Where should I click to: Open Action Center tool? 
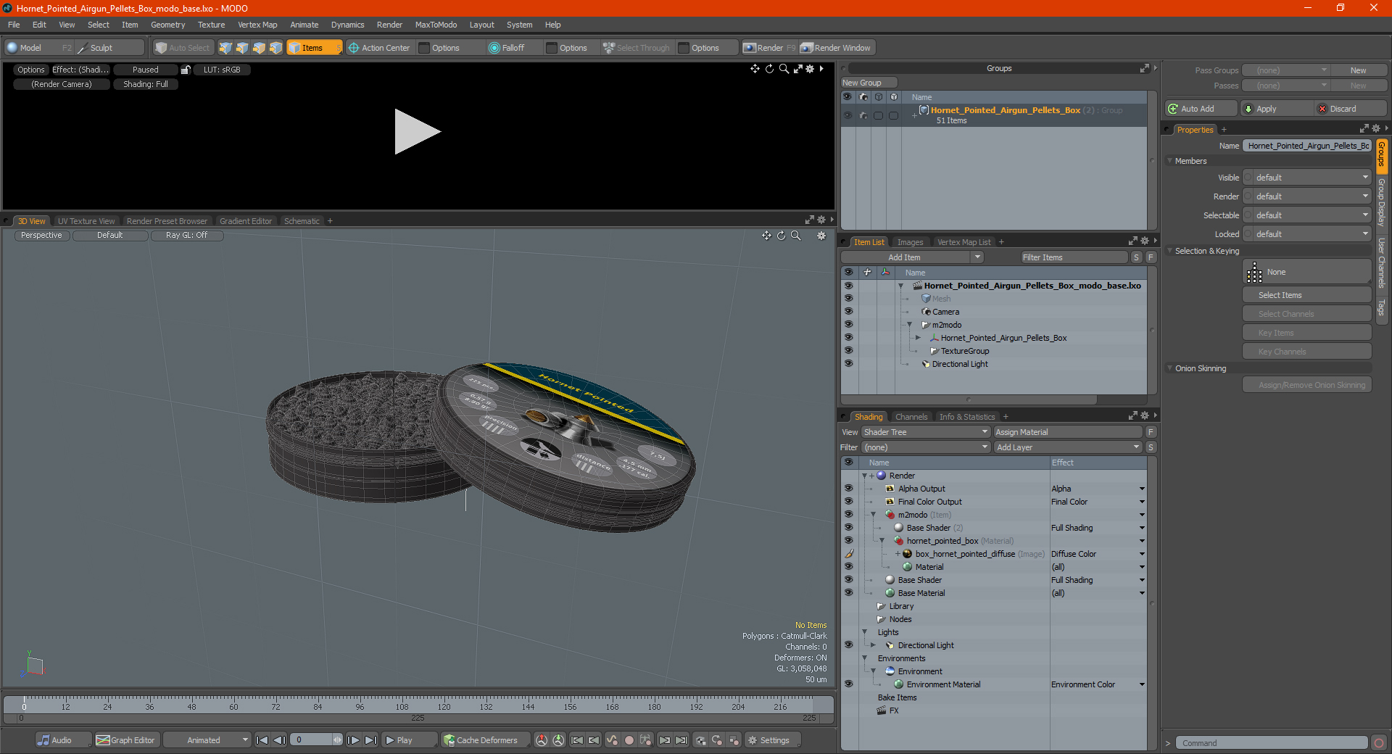click(x=379, y=48)
